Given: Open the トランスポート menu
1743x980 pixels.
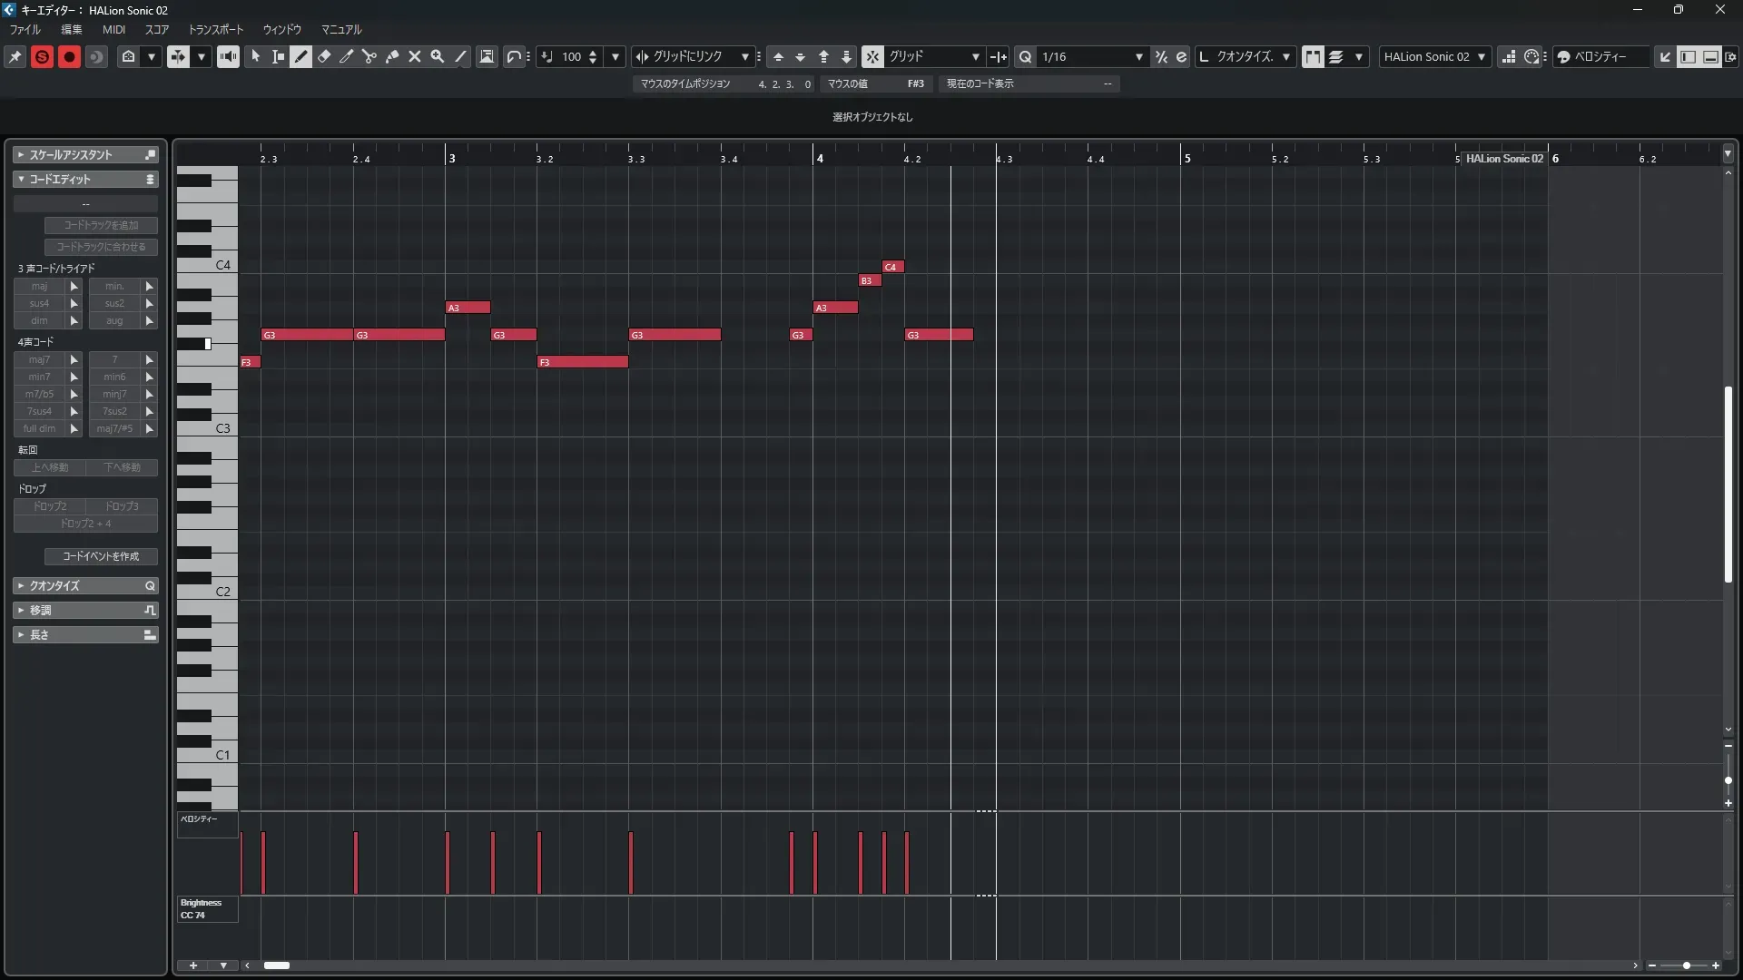Looking at the screenshot, I should pos(215,30).
